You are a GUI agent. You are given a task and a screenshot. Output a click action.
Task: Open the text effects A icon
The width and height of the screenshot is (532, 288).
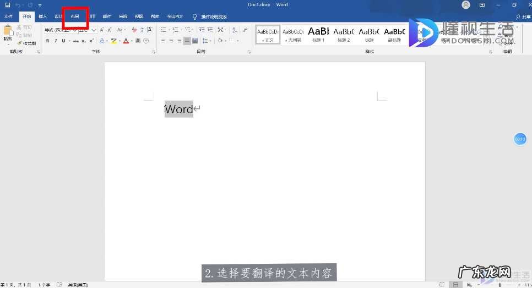(x=102, y=41)
